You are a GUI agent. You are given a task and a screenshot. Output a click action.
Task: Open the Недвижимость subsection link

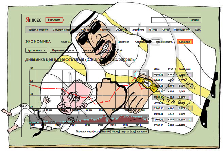pos(164,42)
